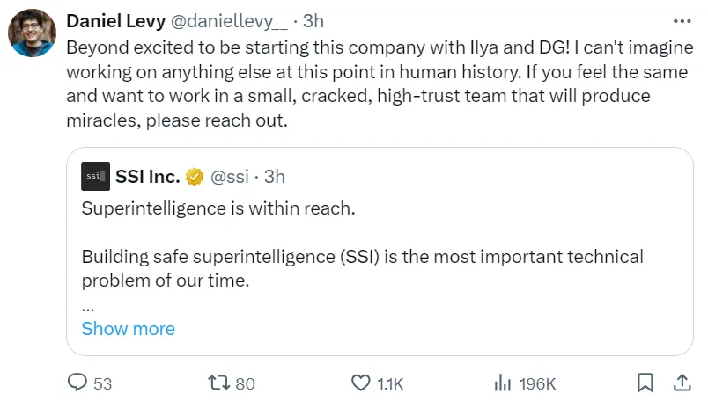
Task: Open the quoted tweet's "Superintelligence is within reach" text
Action: pos(218,208)
